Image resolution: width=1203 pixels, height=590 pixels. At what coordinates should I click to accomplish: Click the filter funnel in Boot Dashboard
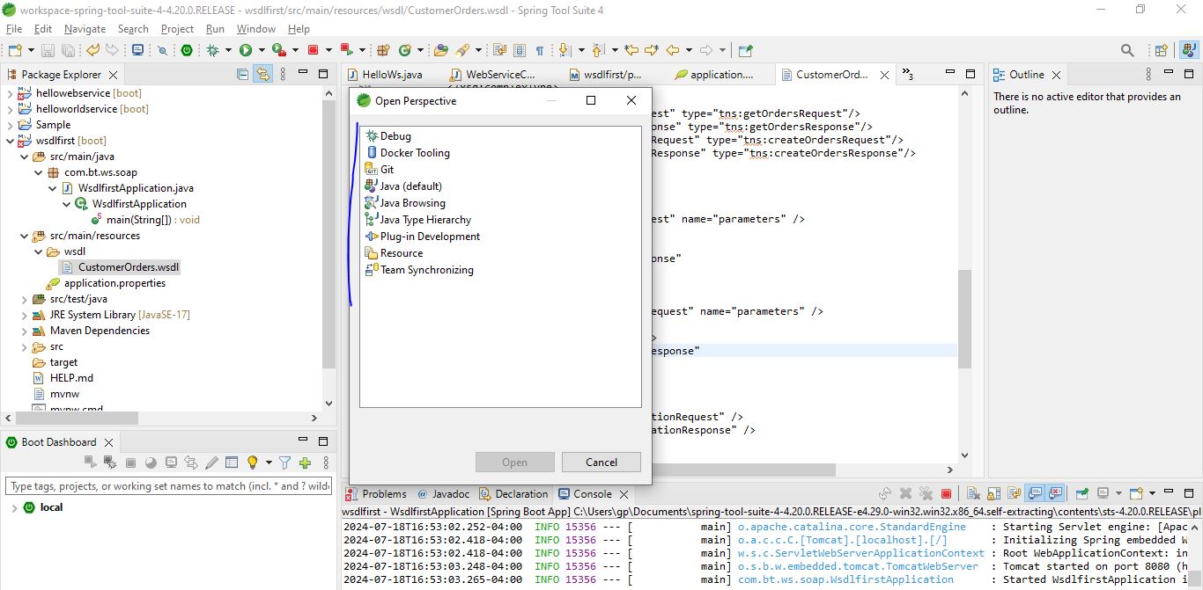click(x=284, y=463)
